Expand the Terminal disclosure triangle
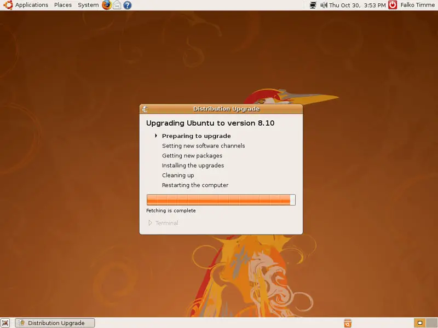 pos(150,223)
